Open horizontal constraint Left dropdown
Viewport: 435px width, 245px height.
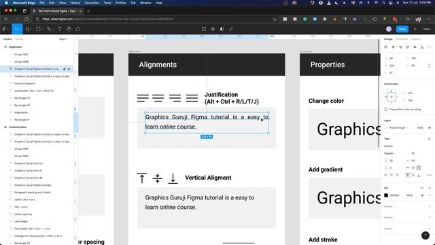[x=411, y=93]
